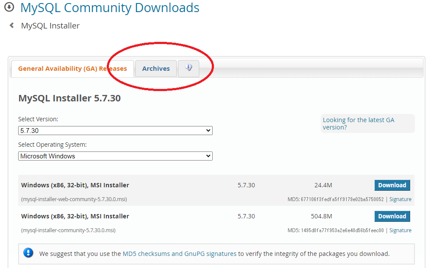The width and height of the screenshot is (443, 268).
Task: Select filename mysql-installer-web-community-5.7.30.0.msi
Action: tap(74, 199)
